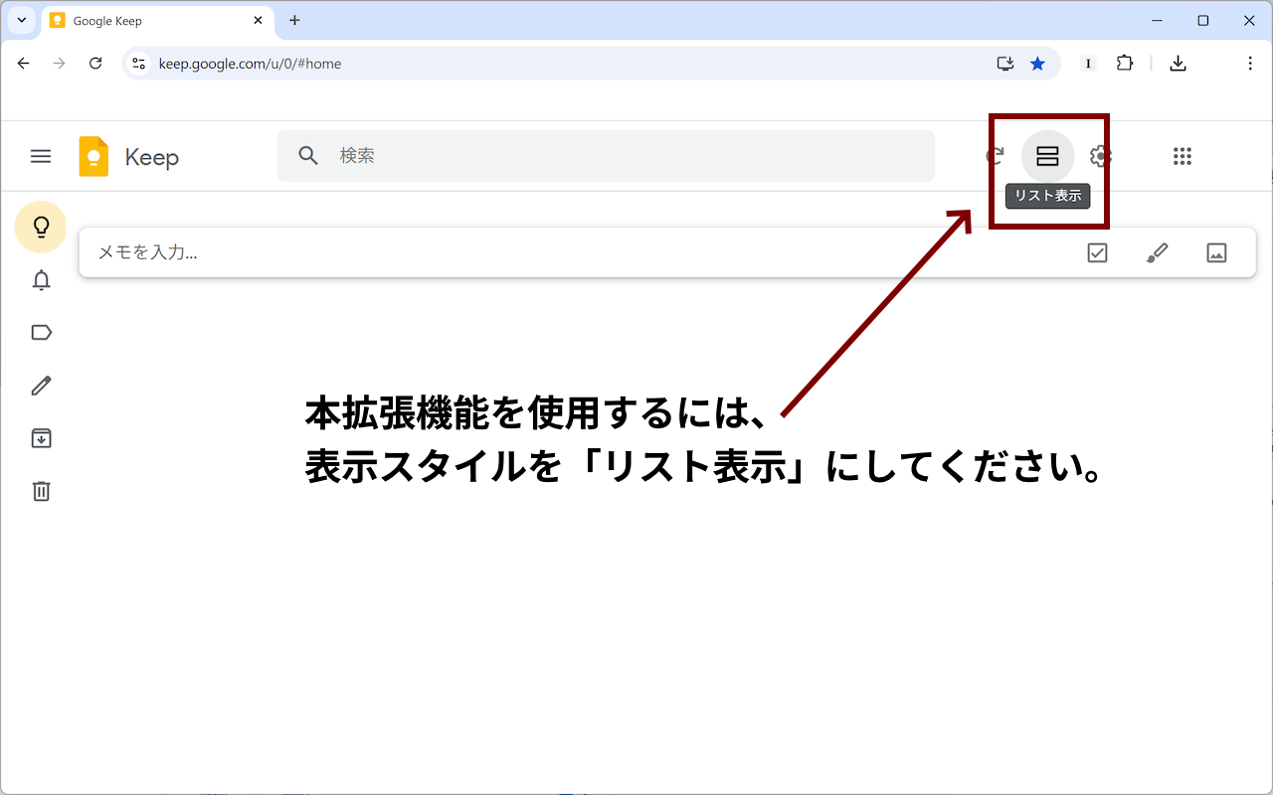The width and height of the screenshot is (1273, 795).
Task: Open the Labels sidebar icon
Action: coord(41,333)
